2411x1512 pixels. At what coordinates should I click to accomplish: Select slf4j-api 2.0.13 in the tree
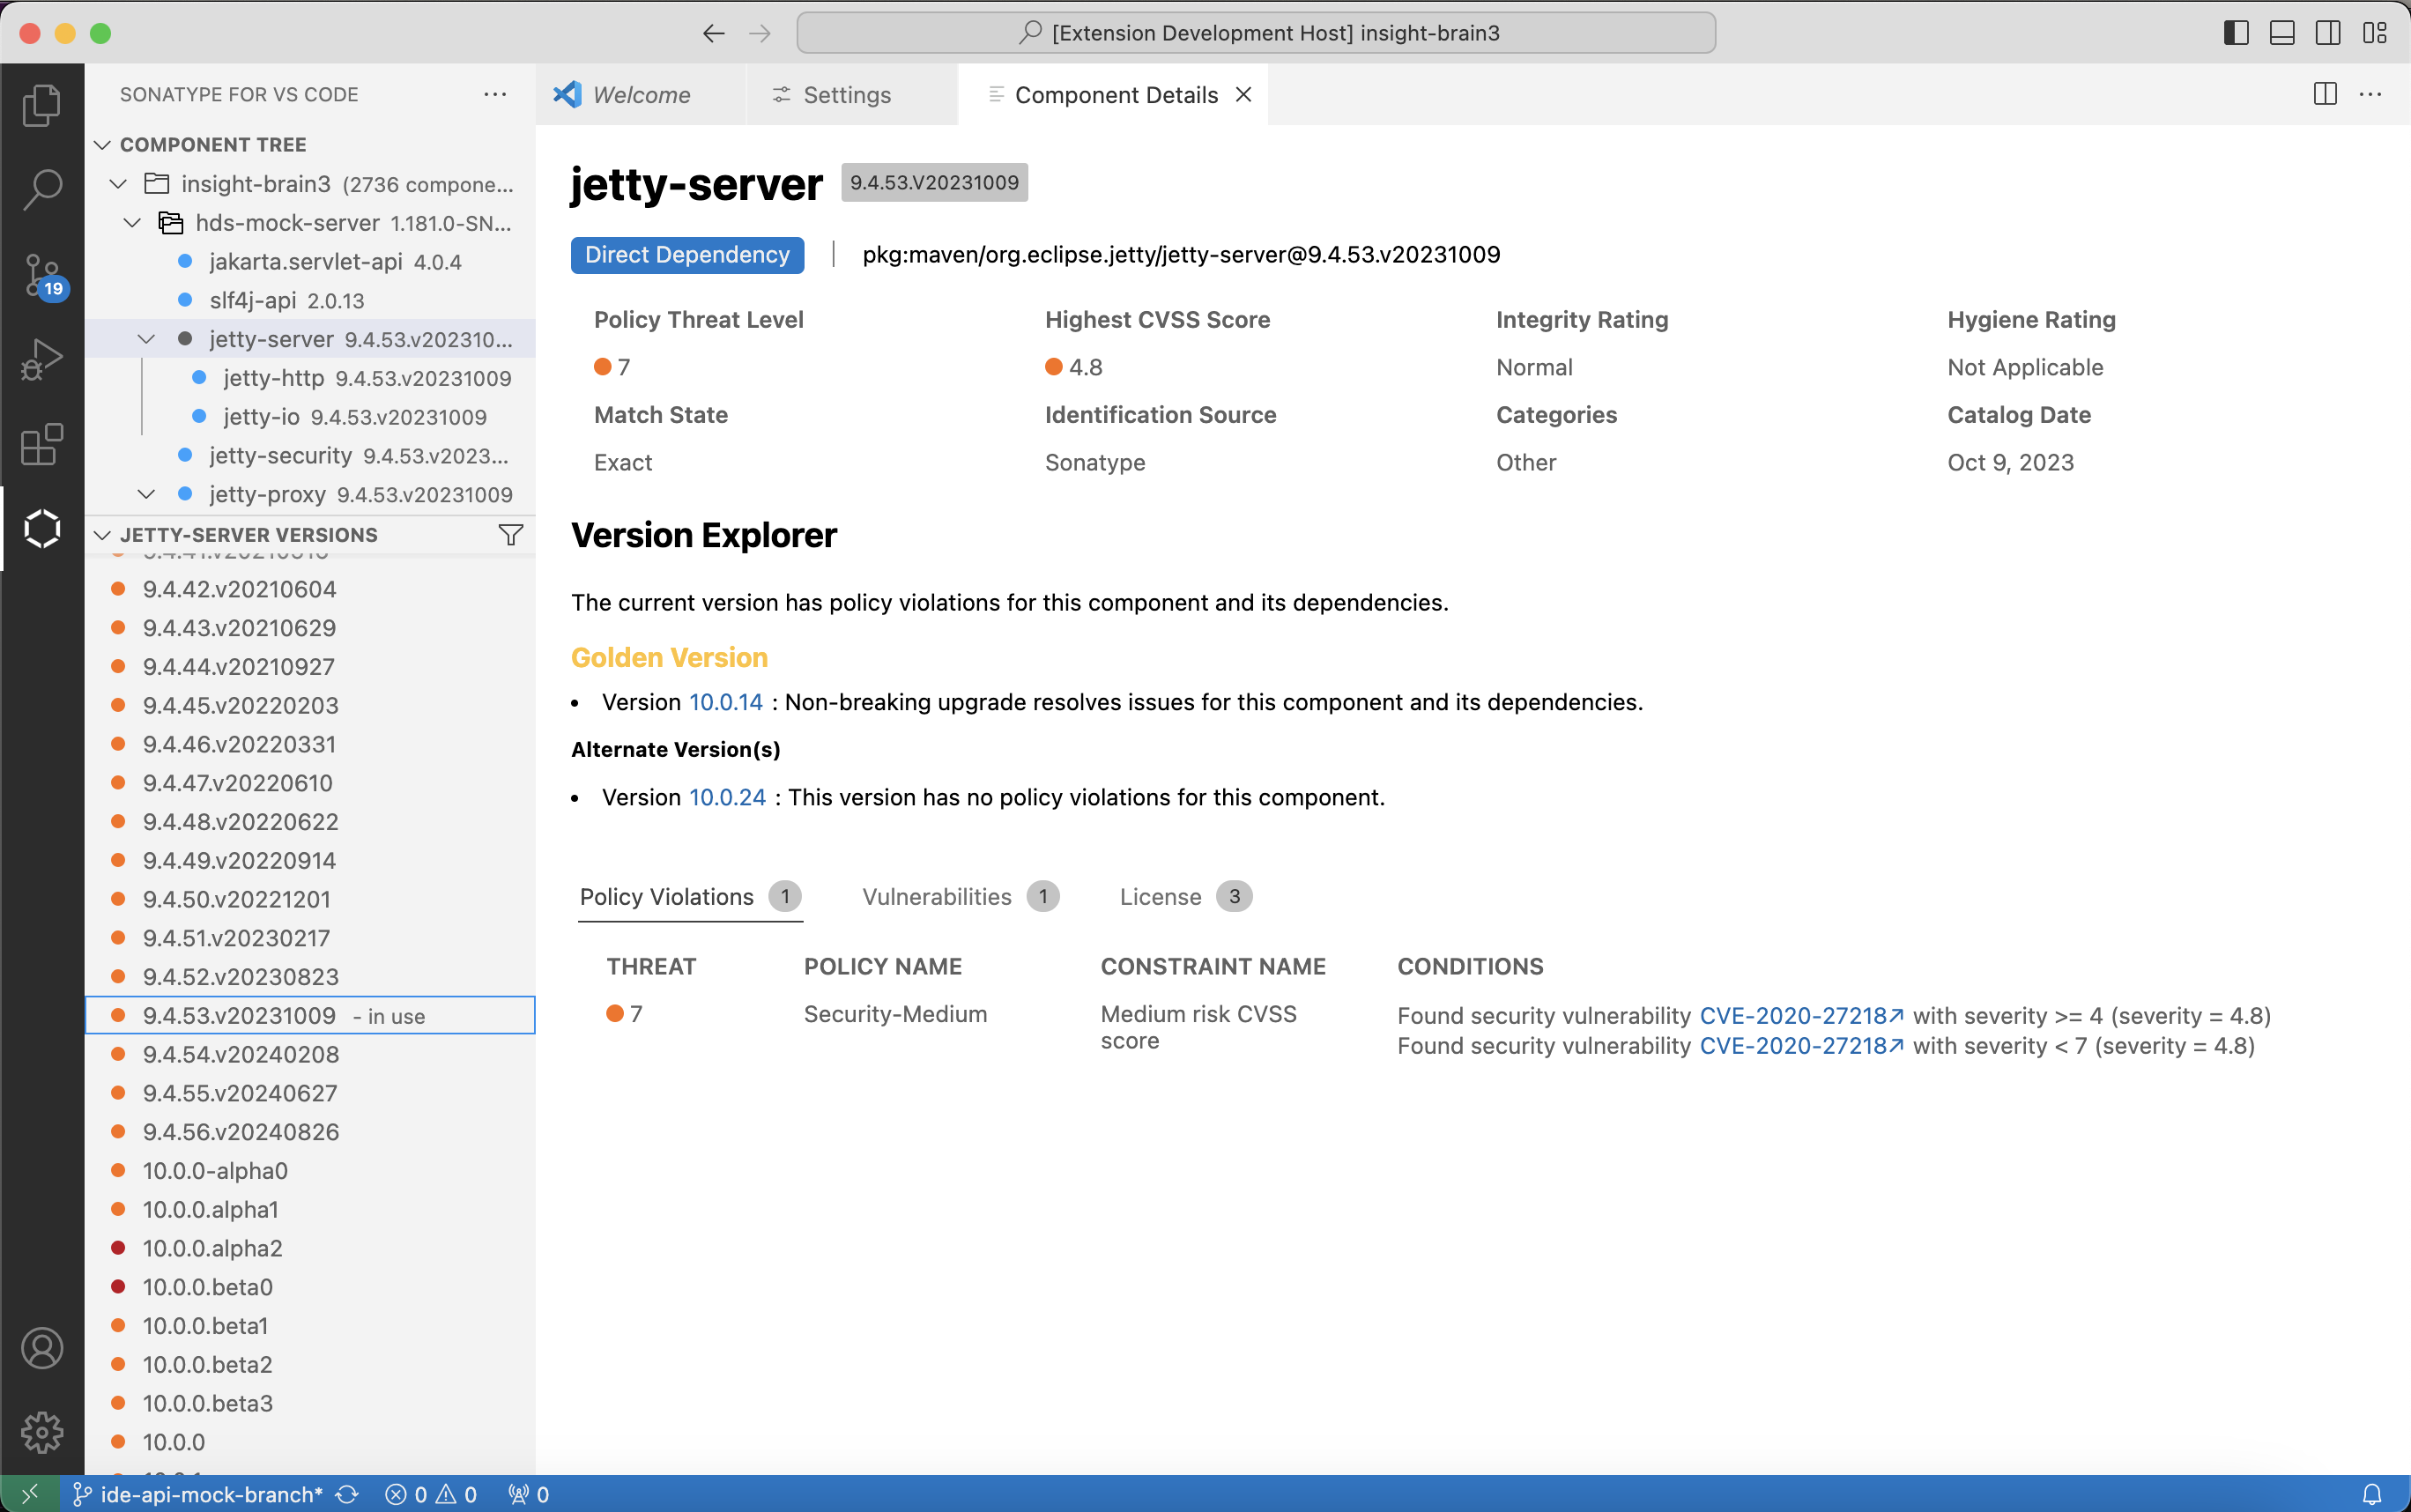(310, 300)
